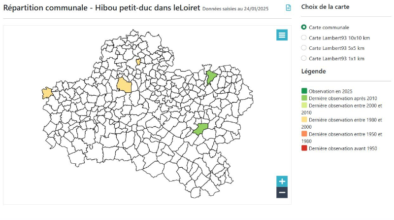Select the large yellow commune in north-center
The image size is (394, 220).
[124, 85]
